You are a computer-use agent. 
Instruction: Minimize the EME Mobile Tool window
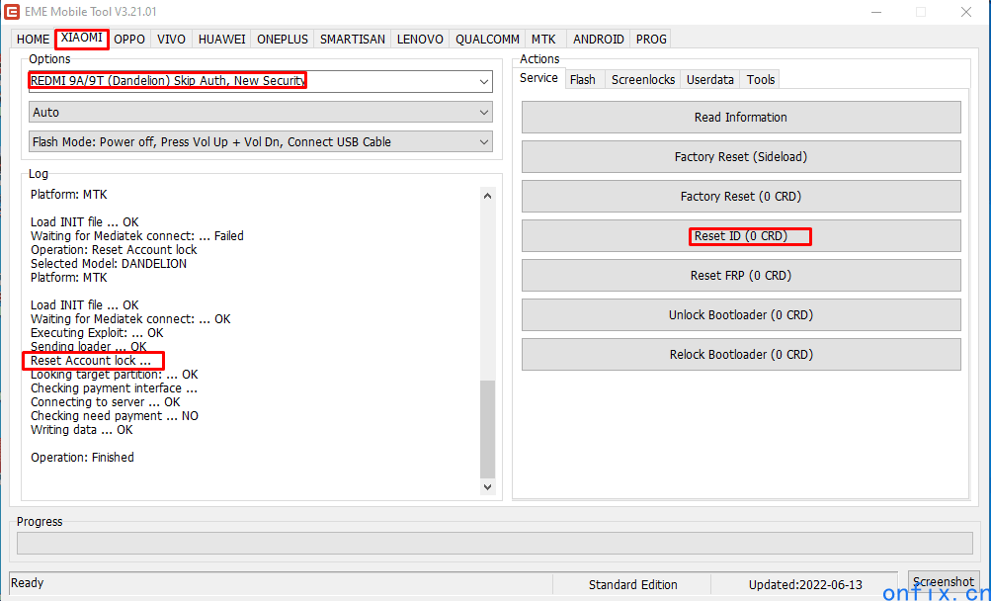point(876,12)
